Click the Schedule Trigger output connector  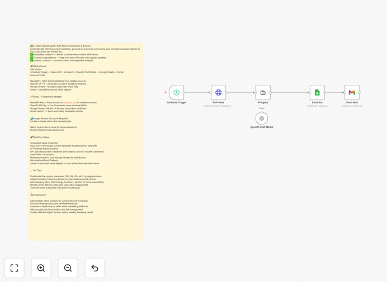184,93
